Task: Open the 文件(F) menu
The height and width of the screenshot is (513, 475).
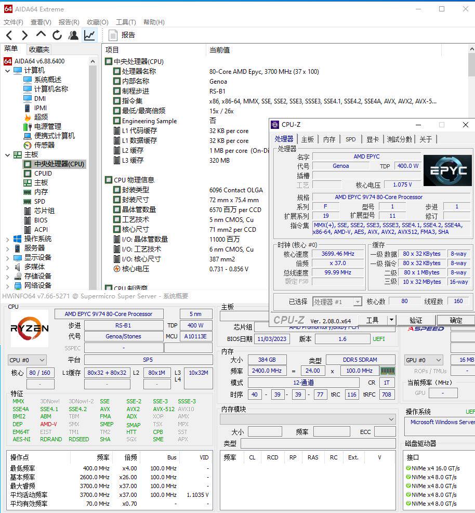Action: point(14,22)
